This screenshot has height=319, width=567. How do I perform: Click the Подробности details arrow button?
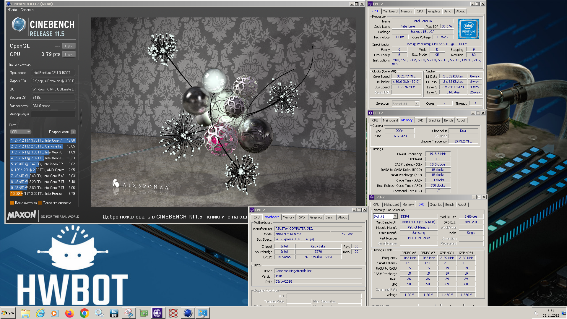(x=73, y=132)
